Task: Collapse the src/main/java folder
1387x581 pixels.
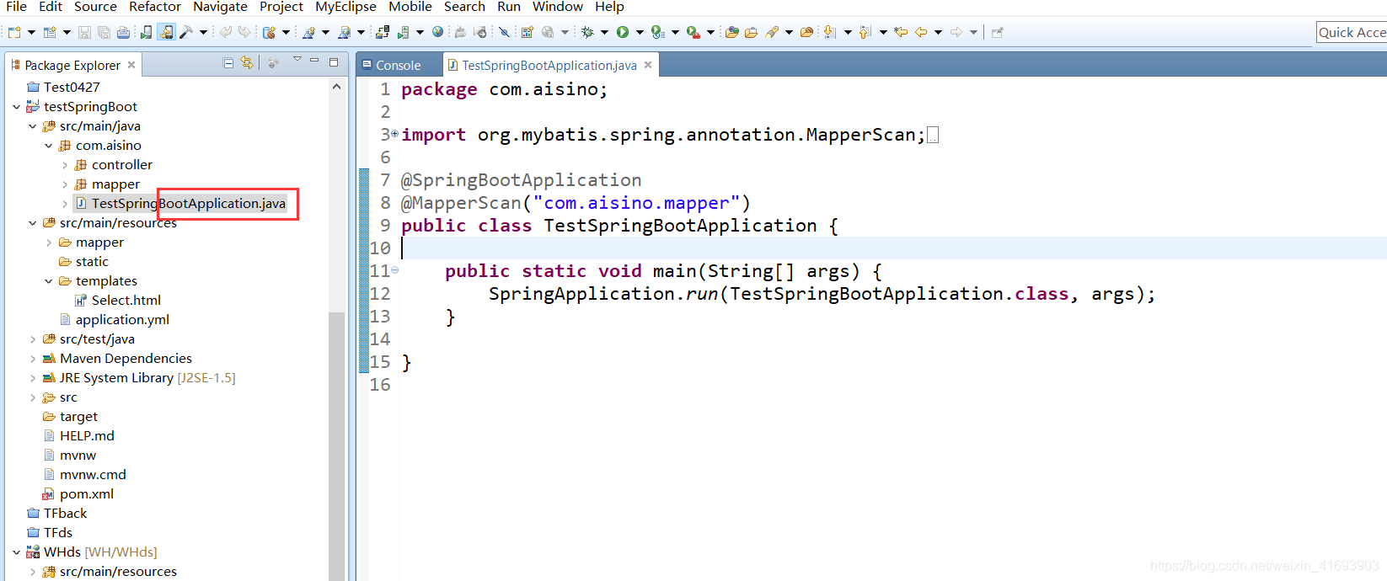Action: coord(33,125)
